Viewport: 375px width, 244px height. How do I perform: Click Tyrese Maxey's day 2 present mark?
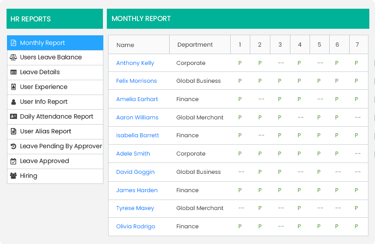click(x=260, y=208)
